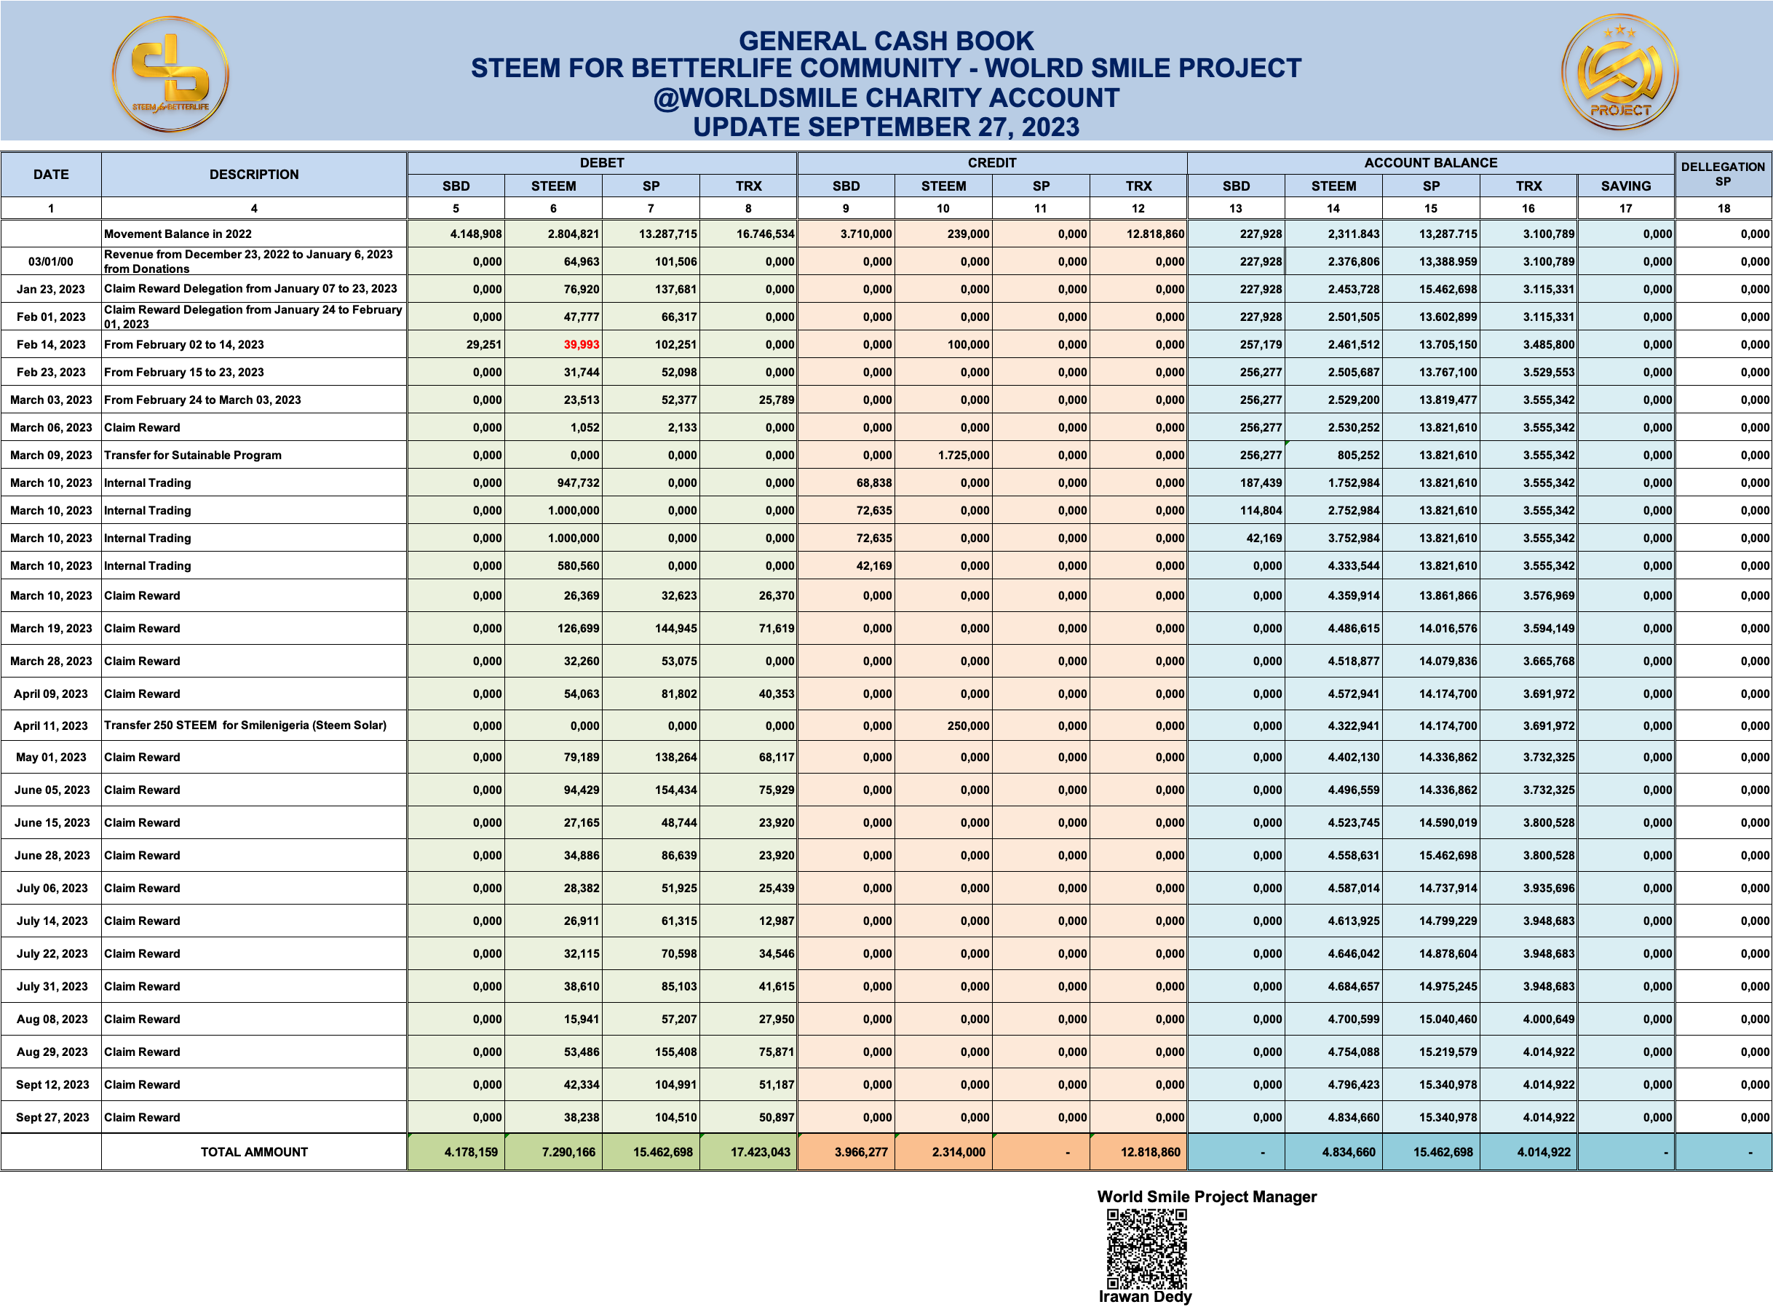The width and height of the screenshot is (1773, 1307).
Task: Click the "June 28, 2023" date cell
Action: pos(52,856)
